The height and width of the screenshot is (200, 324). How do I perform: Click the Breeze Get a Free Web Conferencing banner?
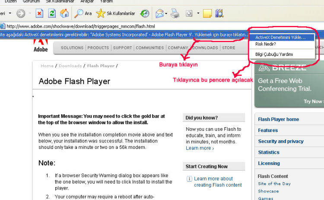pyautogui.click(x=289, y=85)
